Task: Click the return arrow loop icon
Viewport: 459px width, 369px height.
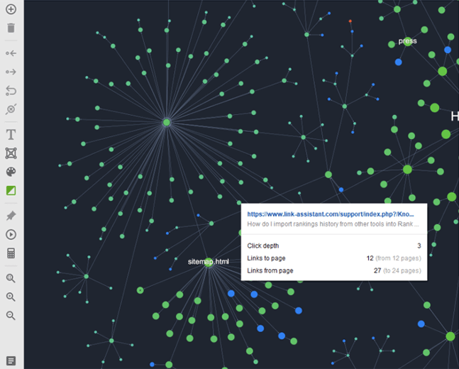Action: click(11, 90)
